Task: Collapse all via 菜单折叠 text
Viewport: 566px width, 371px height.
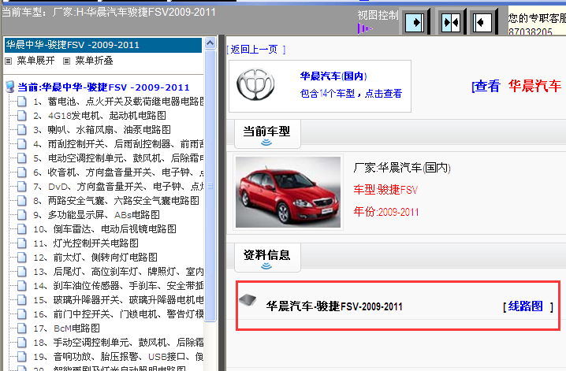Action: pyautogui.click(x=95, y=61)
